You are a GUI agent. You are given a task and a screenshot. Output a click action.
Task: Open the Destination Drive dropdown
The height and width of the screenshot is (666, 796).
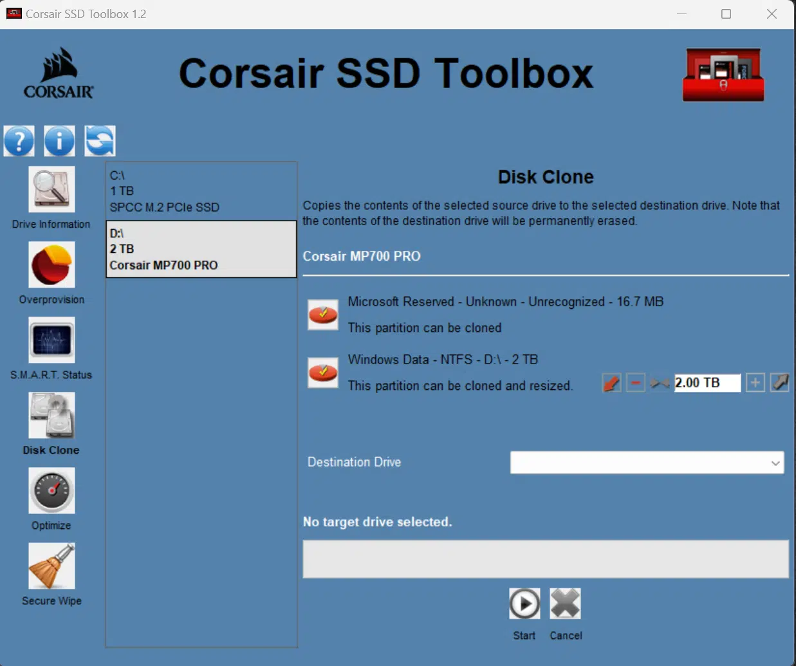click(x=647, y=462)
